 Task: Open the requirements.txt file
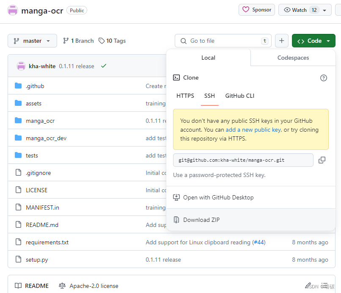coord(47,242)
